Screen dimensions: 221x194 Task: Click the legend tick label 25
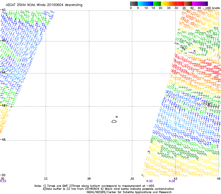[169, 8]
